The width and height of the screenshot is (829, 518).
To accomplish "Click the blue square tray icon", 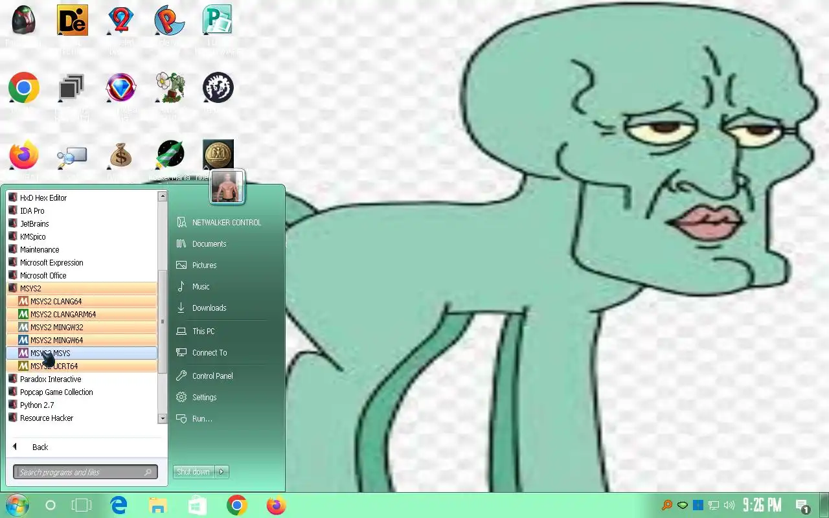I will tap(698, 505).
